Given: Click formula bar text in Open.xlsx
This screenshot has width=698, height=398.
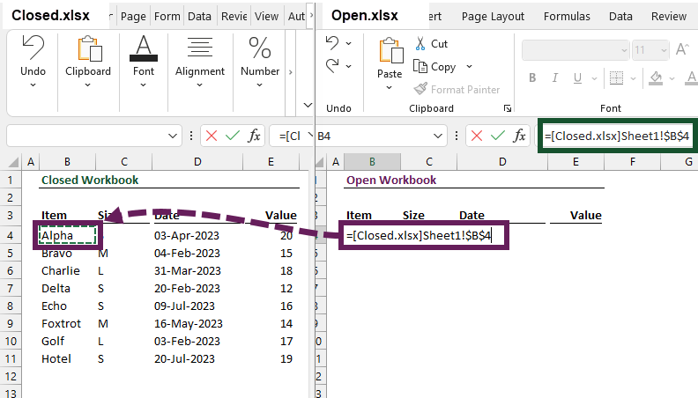Looking at the screenshot, I should tap(617, 136).
